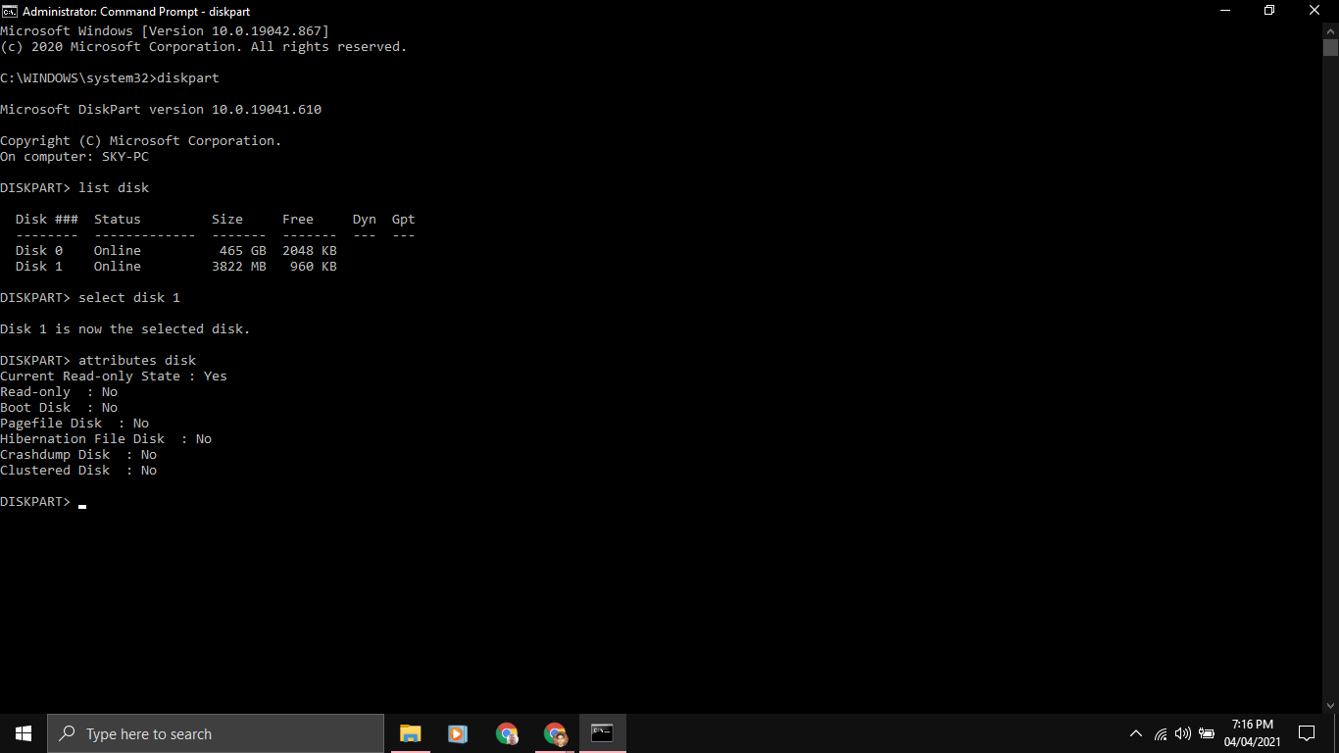Click the 'Gpt' column header
Screen dimensions: 1339x753
pos(404,220)
